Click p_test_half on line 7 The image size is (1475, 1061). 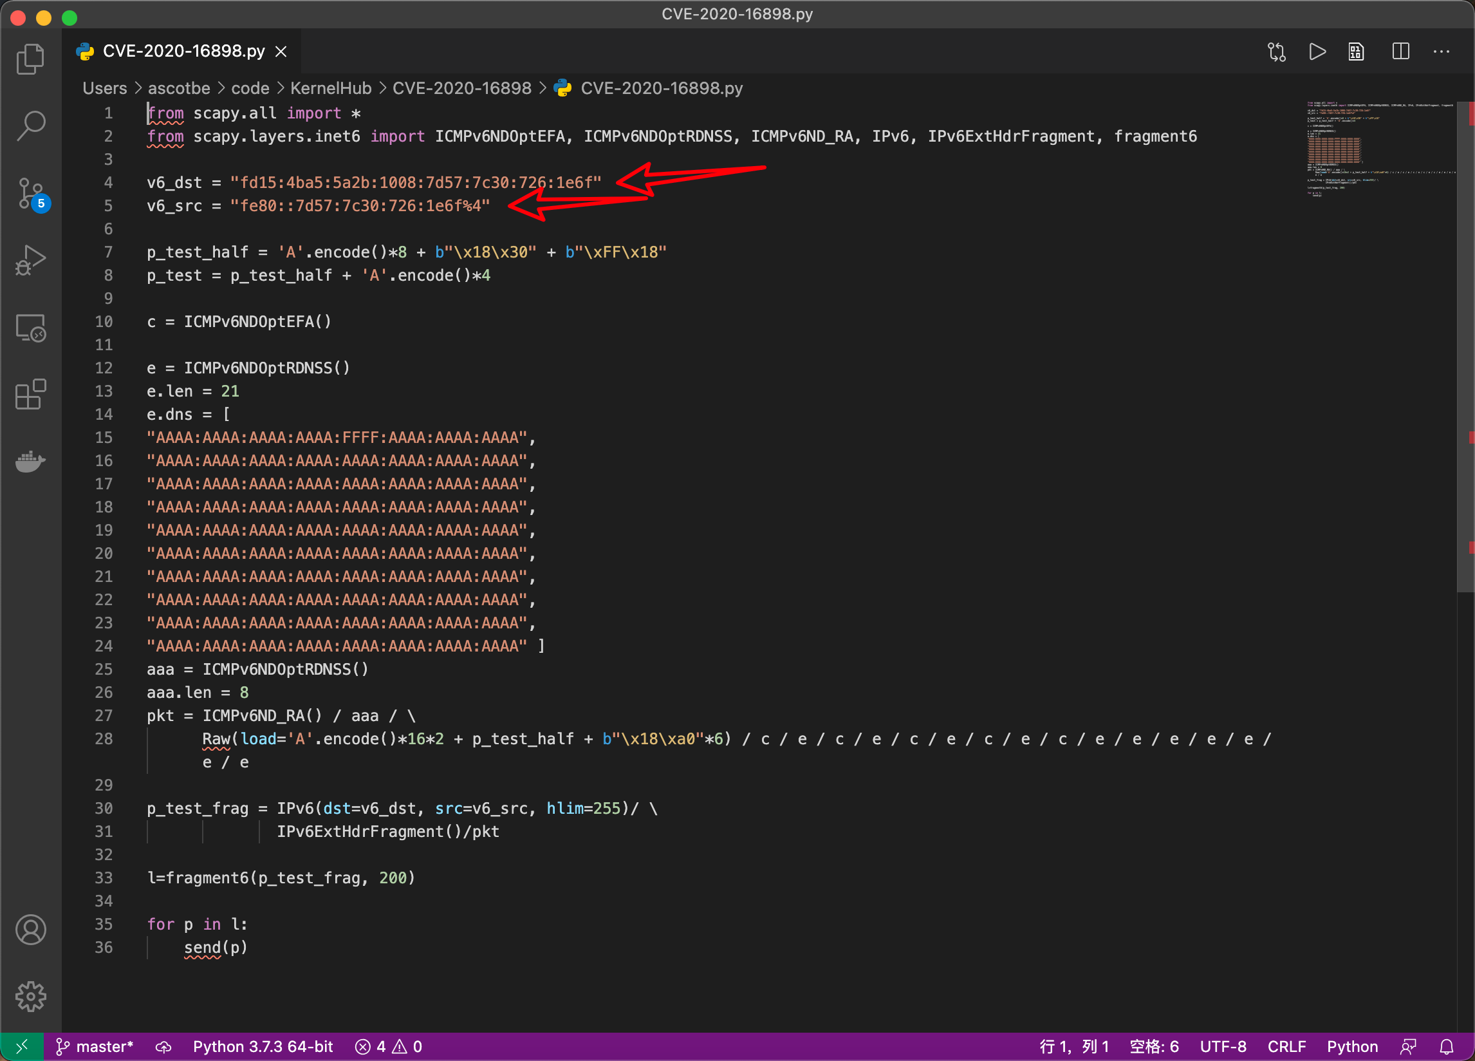[x=198, y=252]
